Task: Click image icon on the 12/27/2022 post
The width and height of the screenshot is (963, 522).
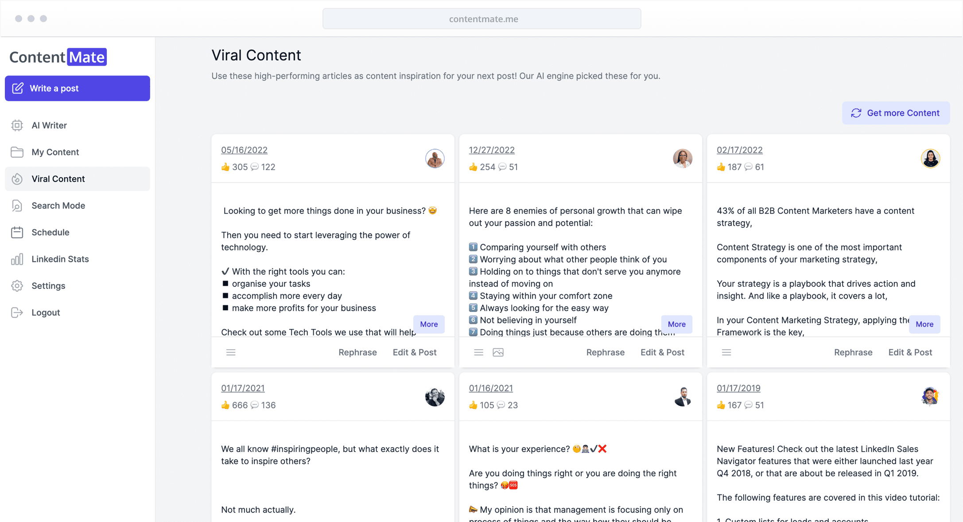Action: point(498,352)
